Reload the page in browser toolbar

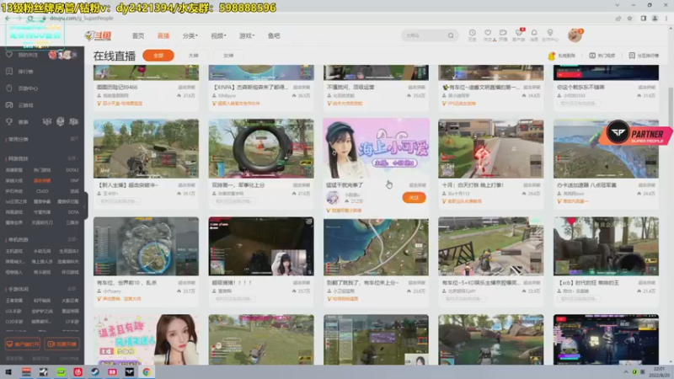tap(30, 18)
